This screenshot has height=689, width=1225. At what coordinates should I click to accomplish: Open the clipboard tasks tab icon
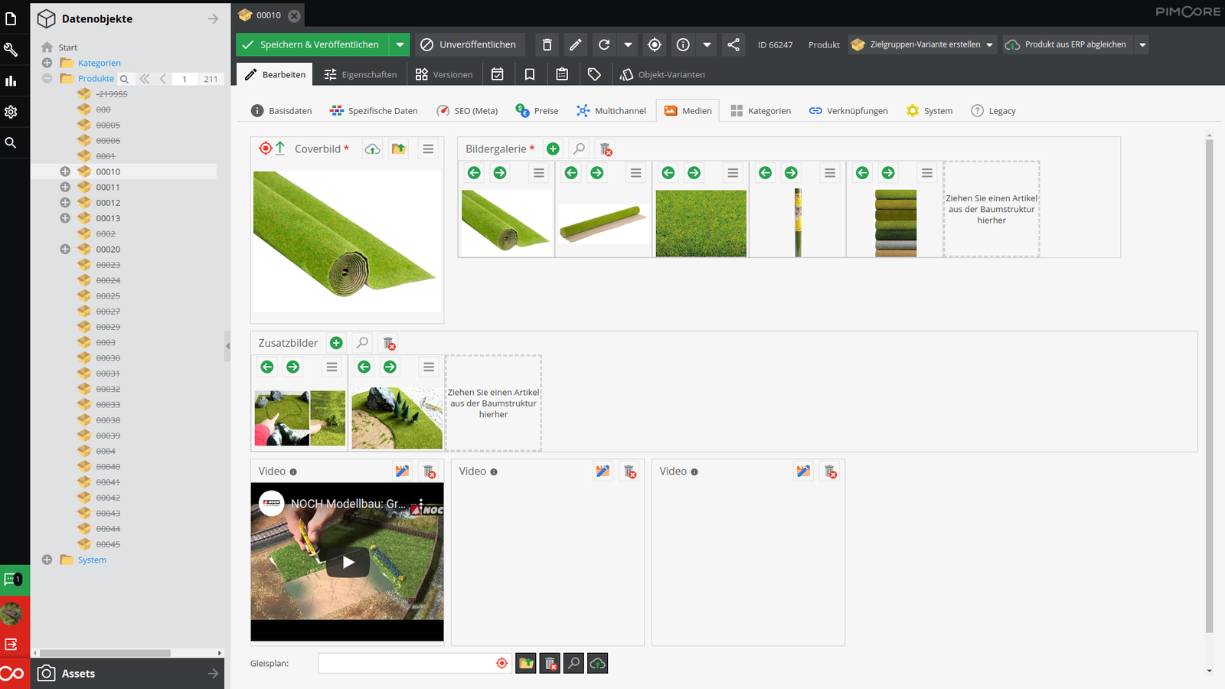(562, 74)
